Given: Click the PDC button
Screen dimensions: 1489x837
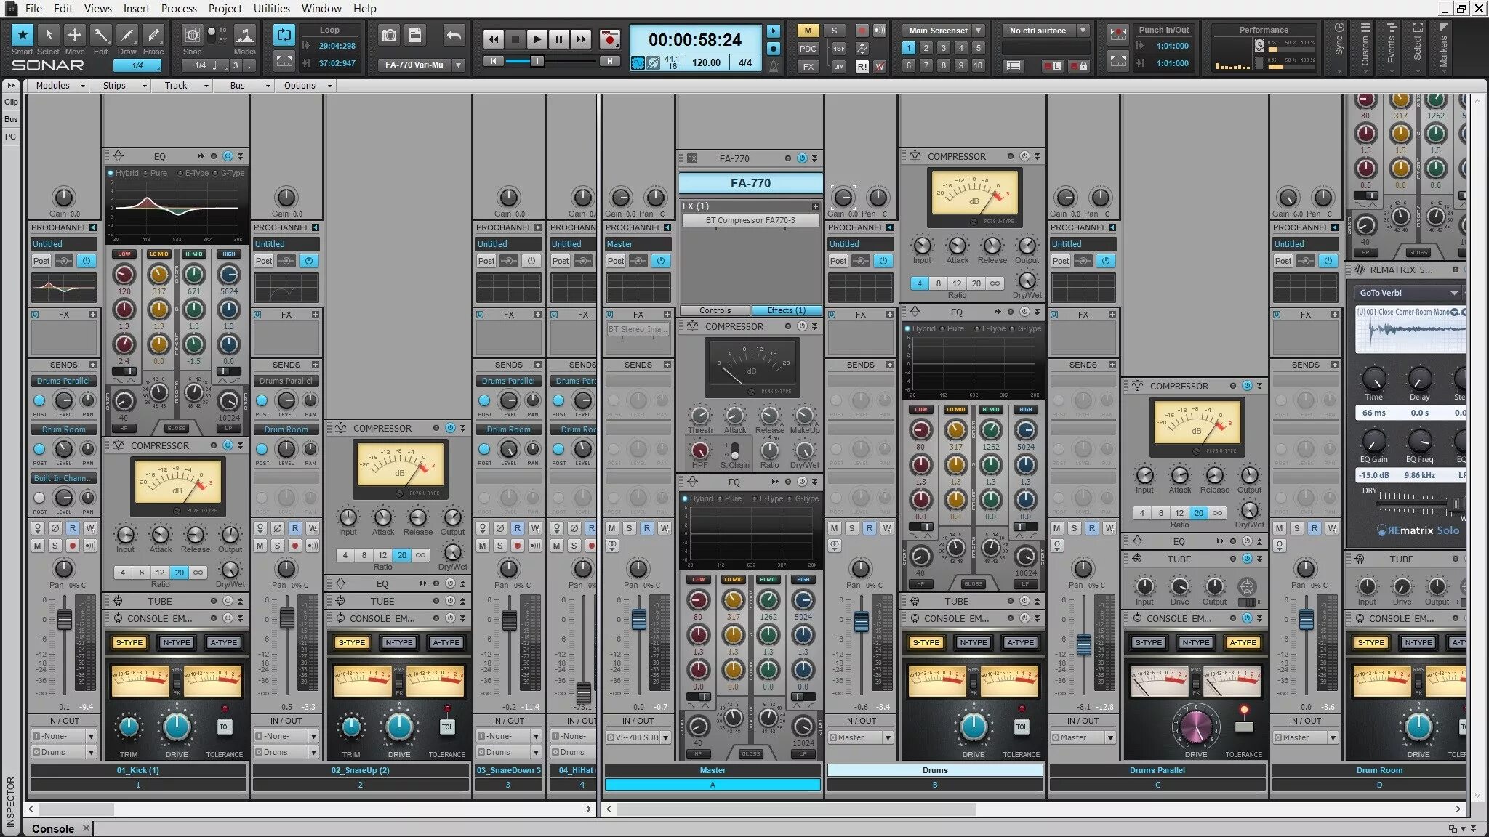Looking at the screenshot, I should coord(808,49).
